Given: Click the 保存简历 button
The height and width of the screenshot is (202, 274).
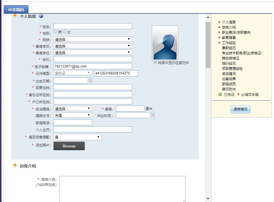Looking at the screenshot, I should (240, 109).
